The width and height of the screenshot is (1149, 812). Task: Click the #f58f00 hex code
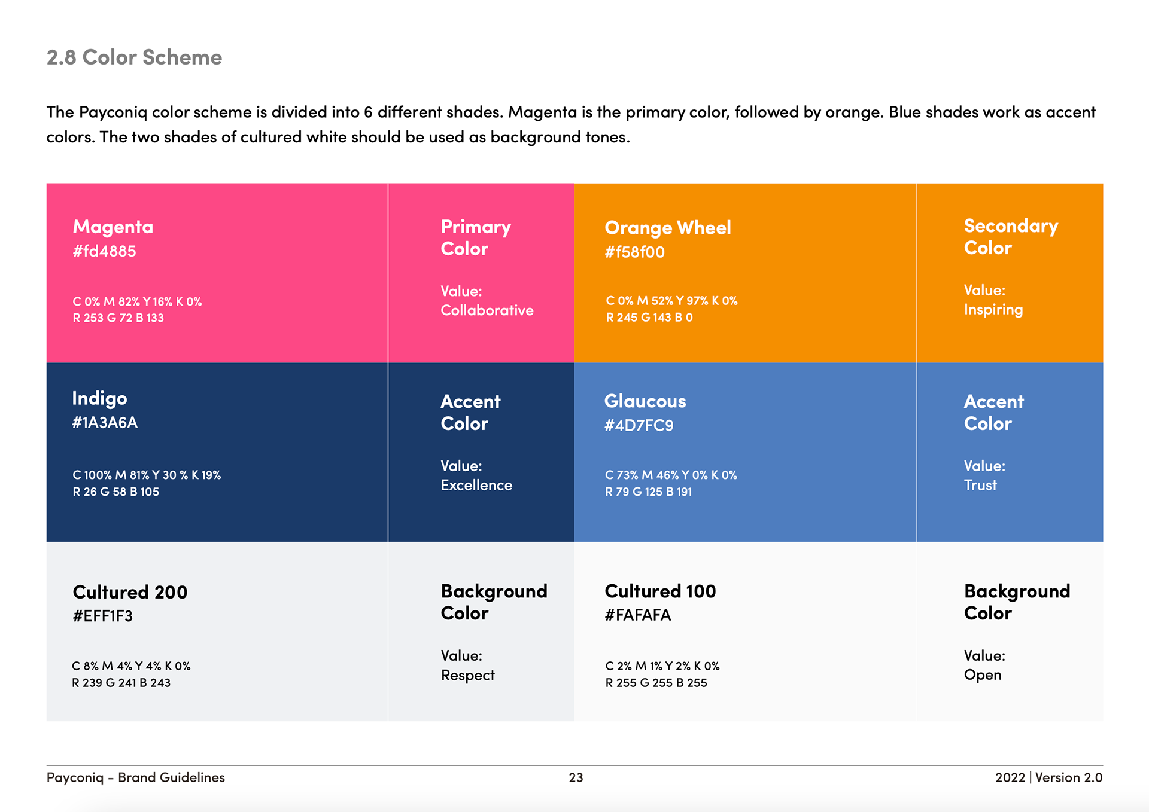pos(634,252)
